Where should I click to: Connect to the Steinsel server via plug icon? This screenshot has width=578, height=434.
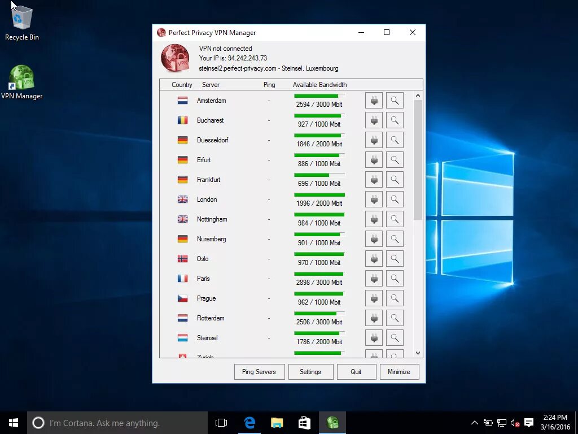point(374,338)
